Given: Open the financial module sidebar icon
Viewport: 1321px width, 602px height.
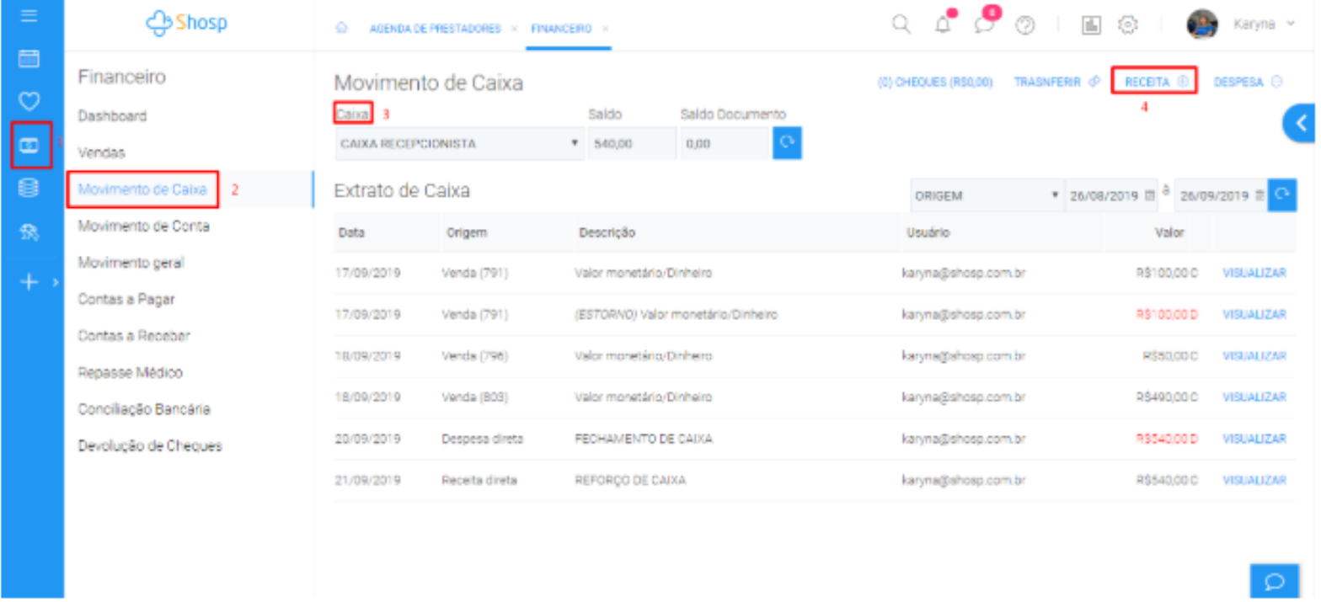Looking at the screenshot, I should (30, 145).
